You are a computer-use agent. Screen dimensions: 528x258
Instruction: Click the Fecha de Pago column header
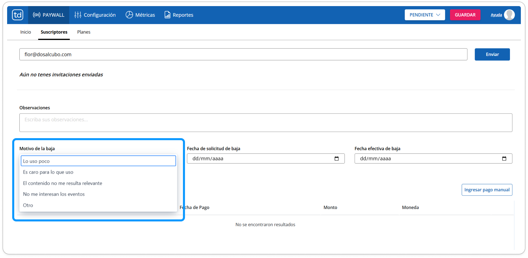(x=194, y=207)
